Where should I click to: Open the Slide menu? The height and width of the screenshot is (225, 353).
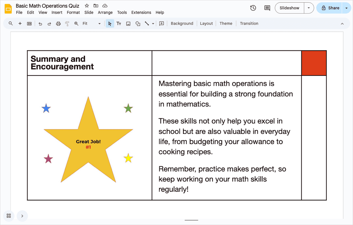pyautogui.click(x=89, y=12)
